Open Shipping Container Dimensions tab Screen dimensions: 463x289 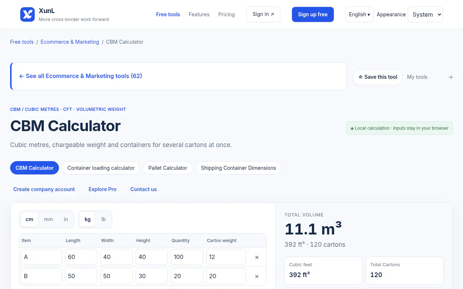click(238, 168)
